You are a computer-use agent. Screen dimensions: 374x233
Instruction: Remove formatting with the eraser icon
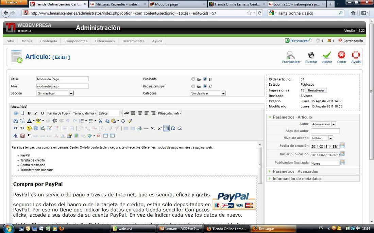pyautogui.click(x=180, y=128)
